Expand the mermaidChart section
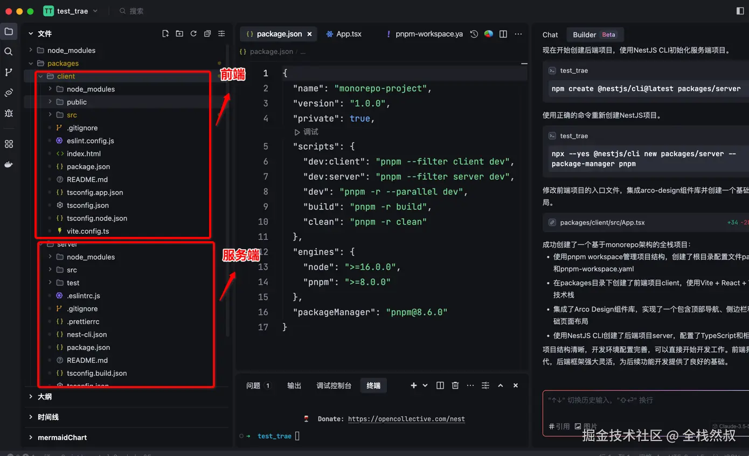This screenshot has height=456, width=749. [x=62, y=437]
